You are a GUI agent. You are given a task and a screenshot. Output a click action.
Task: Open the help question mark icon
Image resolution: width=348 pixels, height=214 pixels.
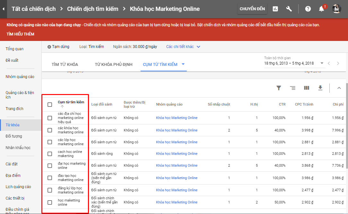click(308, 9)
